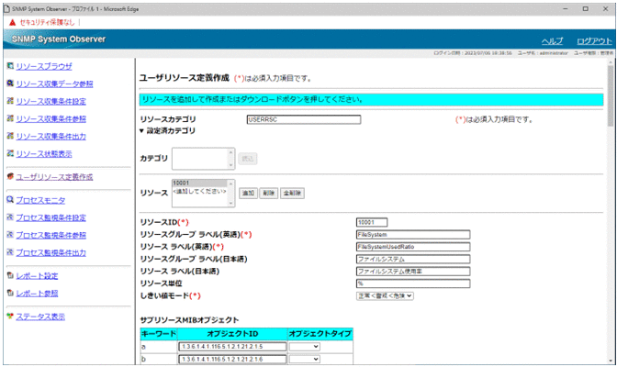The height and width of the screenshot is (367, 617).
Task: Click the オブジェクトID column header
Action: click(232, 334)
